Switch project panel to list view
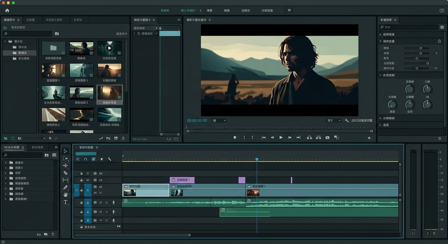The image size is (448, 244). point(5,139)
